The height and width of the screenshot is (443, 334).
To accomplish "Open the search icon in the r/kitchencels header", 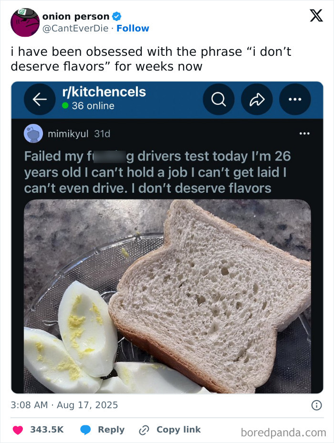I will (219, 99).
